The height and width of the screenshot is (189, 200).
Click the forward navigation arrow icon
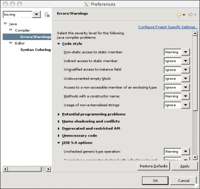190,14
